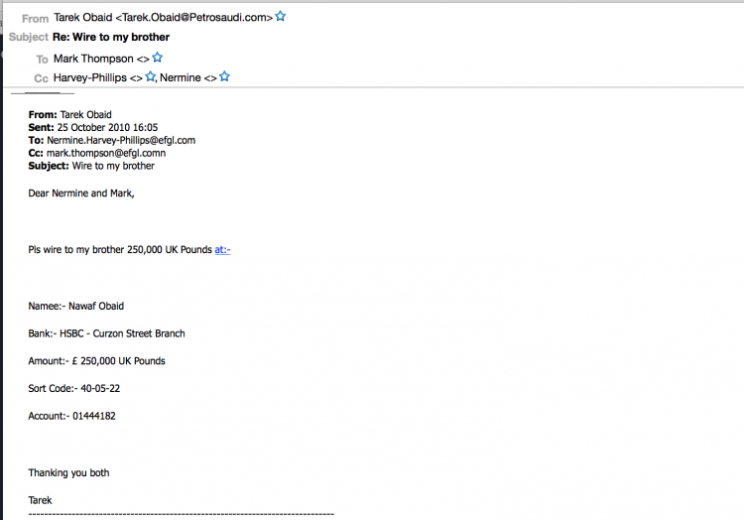Click mark.thompson@efgl.comn in the quoted Cc line
Viewport: 744px width, 520px height.
(x=106, y=153)
